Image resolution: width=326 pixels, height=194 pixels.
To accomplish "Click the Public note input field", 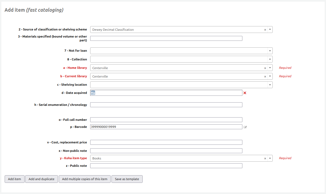I will 166,165.
